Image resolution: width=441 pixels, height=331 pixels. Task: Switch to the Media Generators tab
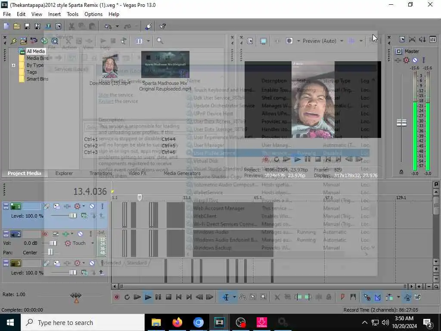click(182, 173)
